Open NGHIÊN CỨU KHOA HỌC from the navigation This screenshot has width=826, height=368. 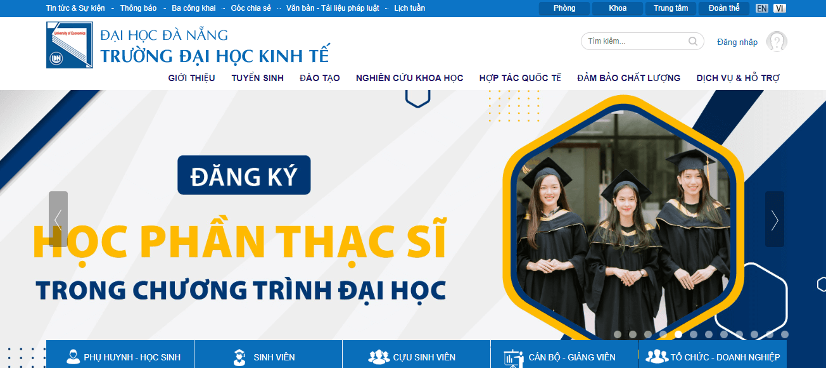(x=409, y=77)
